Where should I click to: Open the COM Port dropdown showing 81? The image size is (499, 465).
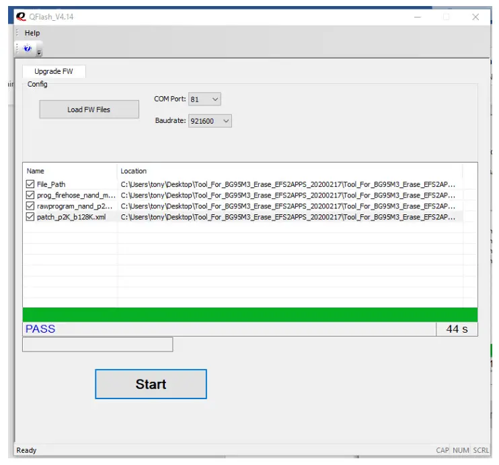(204, 99)
